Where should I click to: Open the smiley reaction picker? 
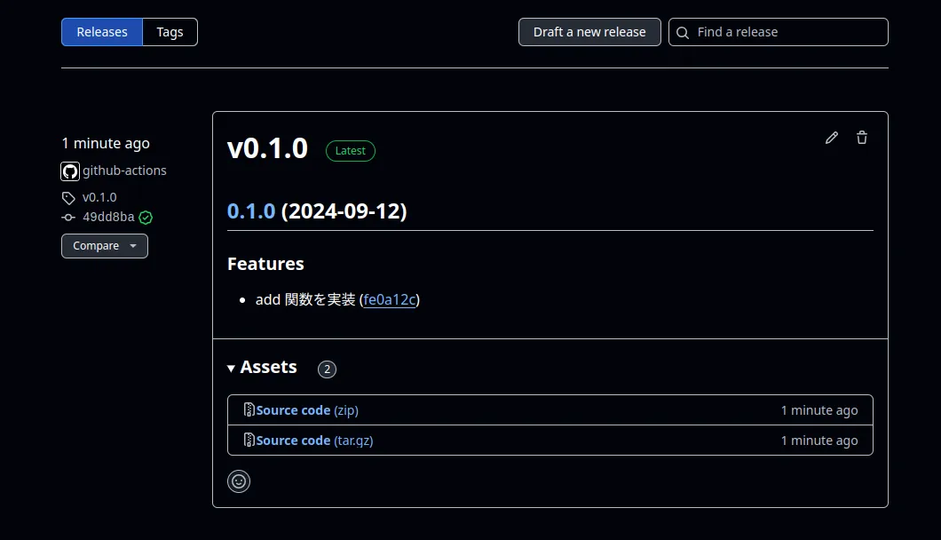239,481
